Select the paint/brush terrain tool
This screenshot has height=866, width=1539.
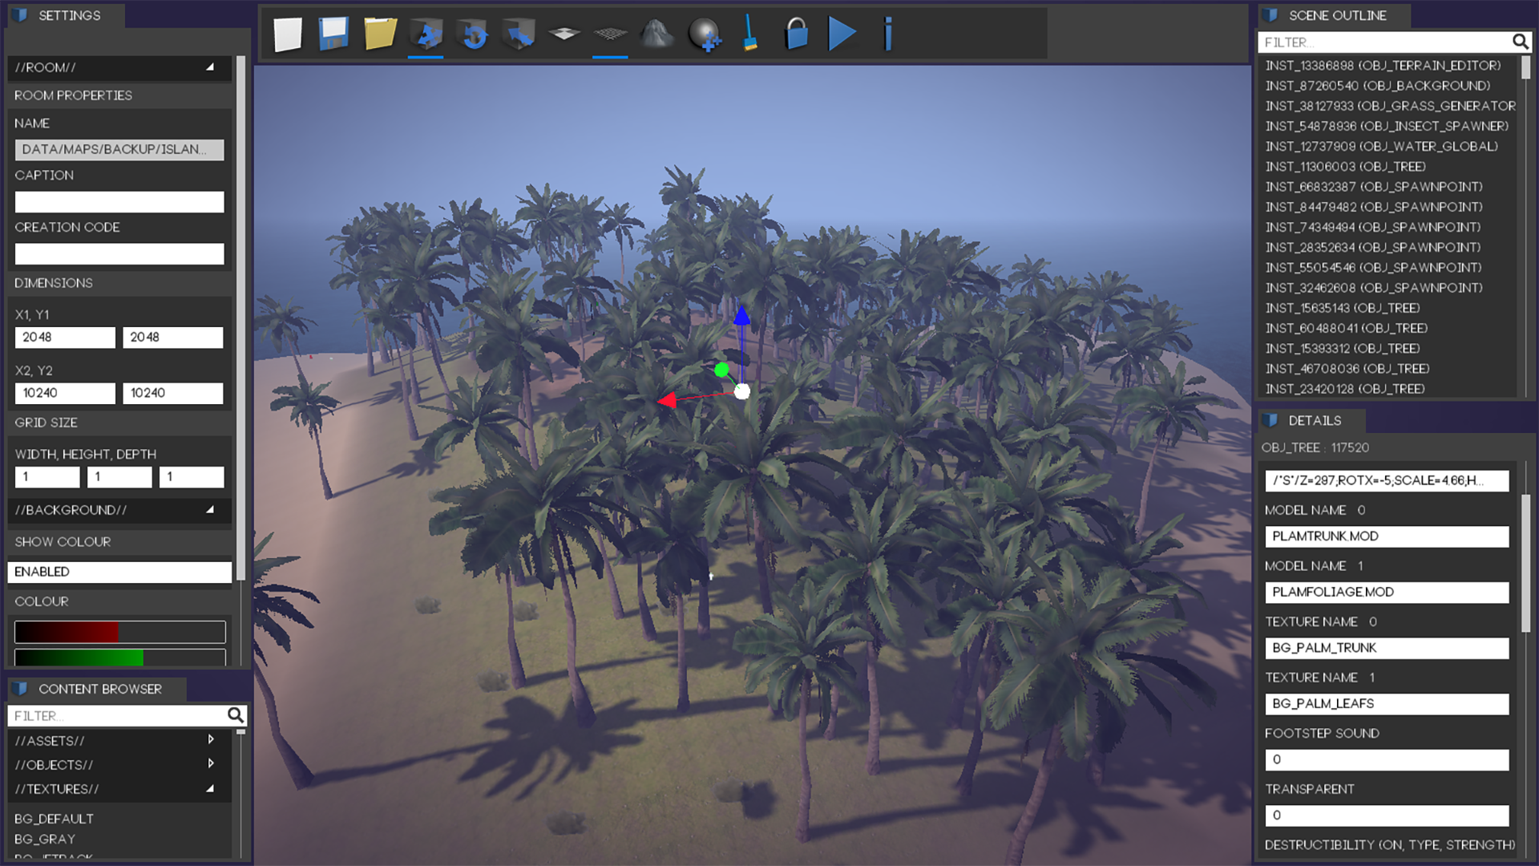750,35
